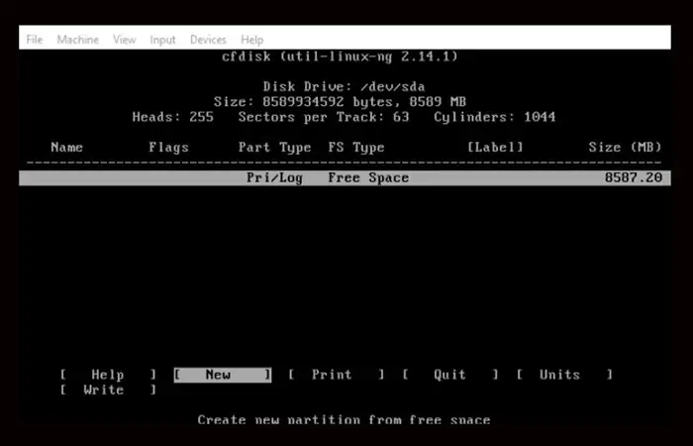Click the Name column header
Viewport: 693px width, 446px height.
click(x=66, y=148)
